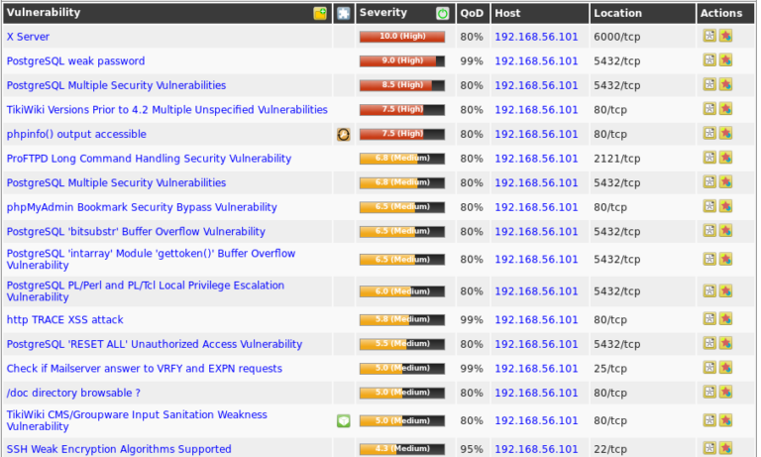Click the add note icon for X Server
Screen dimensions: 761x457
coord(709,36)
